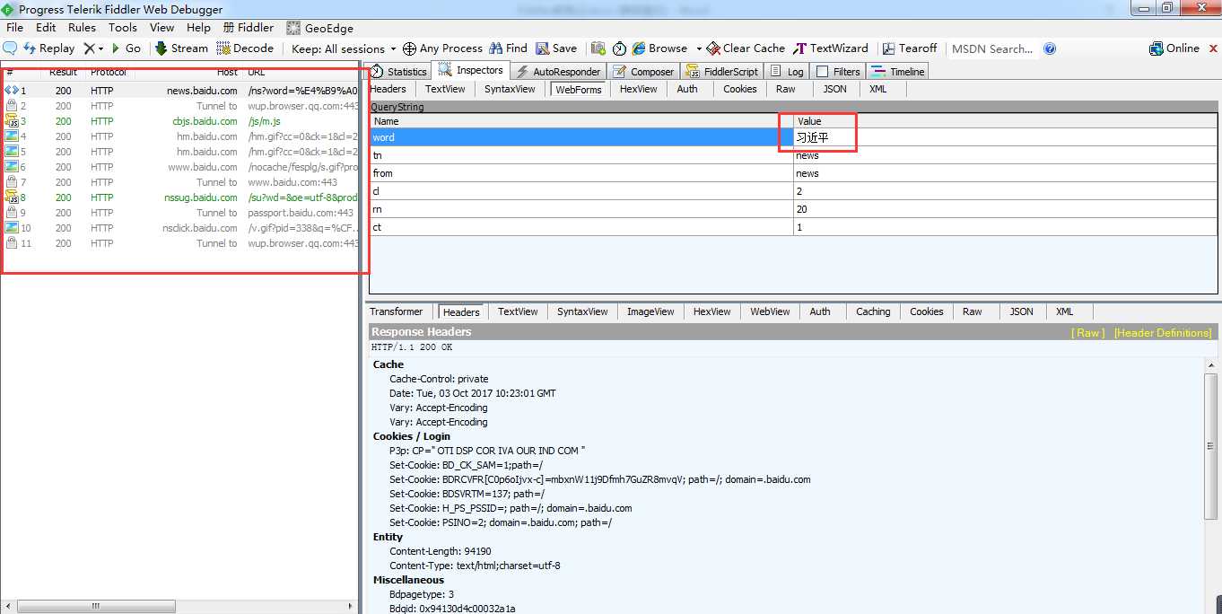
Task: Click the Fiddler menu item
Action: pos(249,28)
